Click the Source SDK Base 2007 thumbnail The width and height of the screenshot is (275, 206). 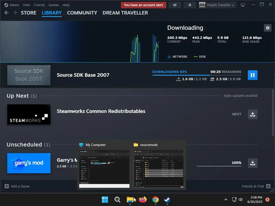coord(29,75)
